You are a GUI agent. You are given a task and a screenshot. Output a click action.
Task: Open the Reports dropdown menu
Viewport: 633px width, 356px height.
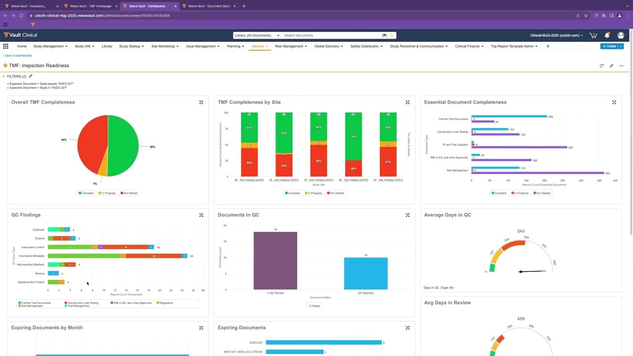click(x=259, y=46)
